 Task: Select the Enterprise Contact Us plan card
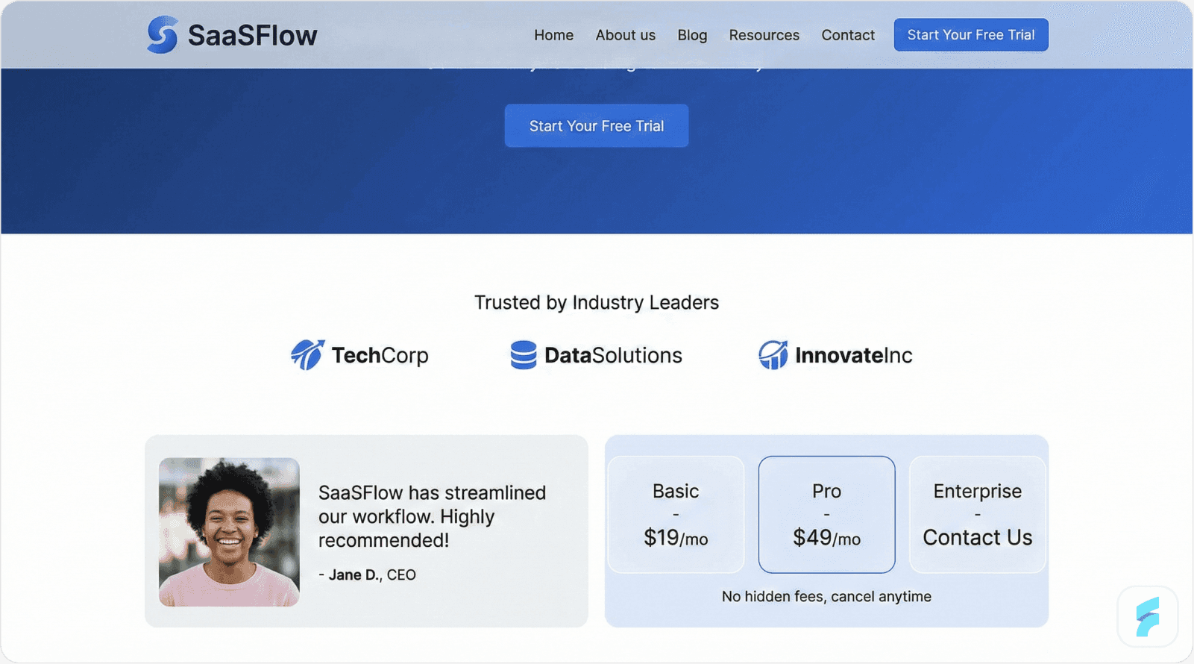pyautogui.click(x=977, y=515)
